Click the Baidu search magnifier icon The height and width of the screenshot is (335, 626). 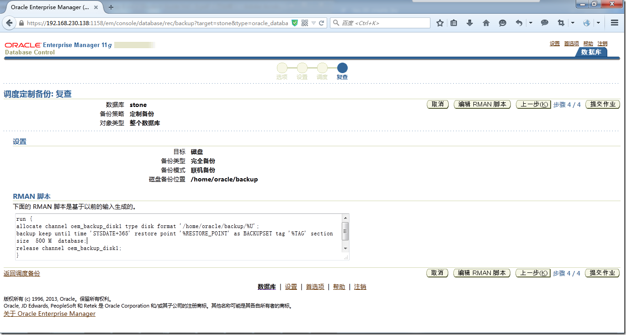coord(336,23)
